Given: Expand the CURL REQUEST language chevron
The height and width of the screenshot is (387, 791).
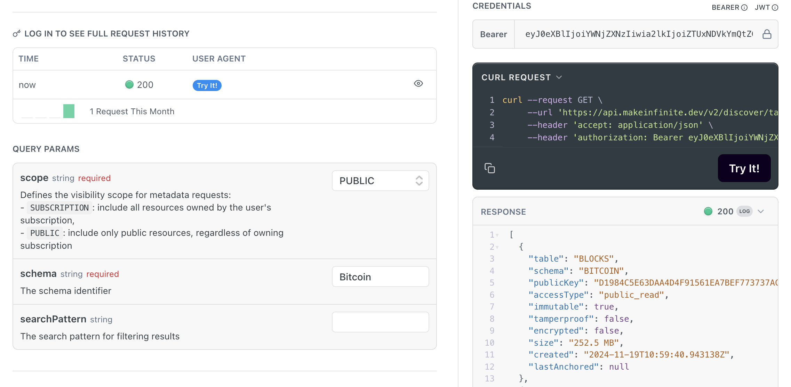Looking at the screenshot, I should pos(559,77).
